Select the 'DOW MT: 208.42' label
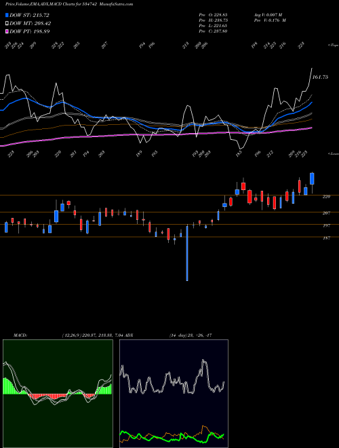Screen dimensions: 339x448 click(30, 23)
